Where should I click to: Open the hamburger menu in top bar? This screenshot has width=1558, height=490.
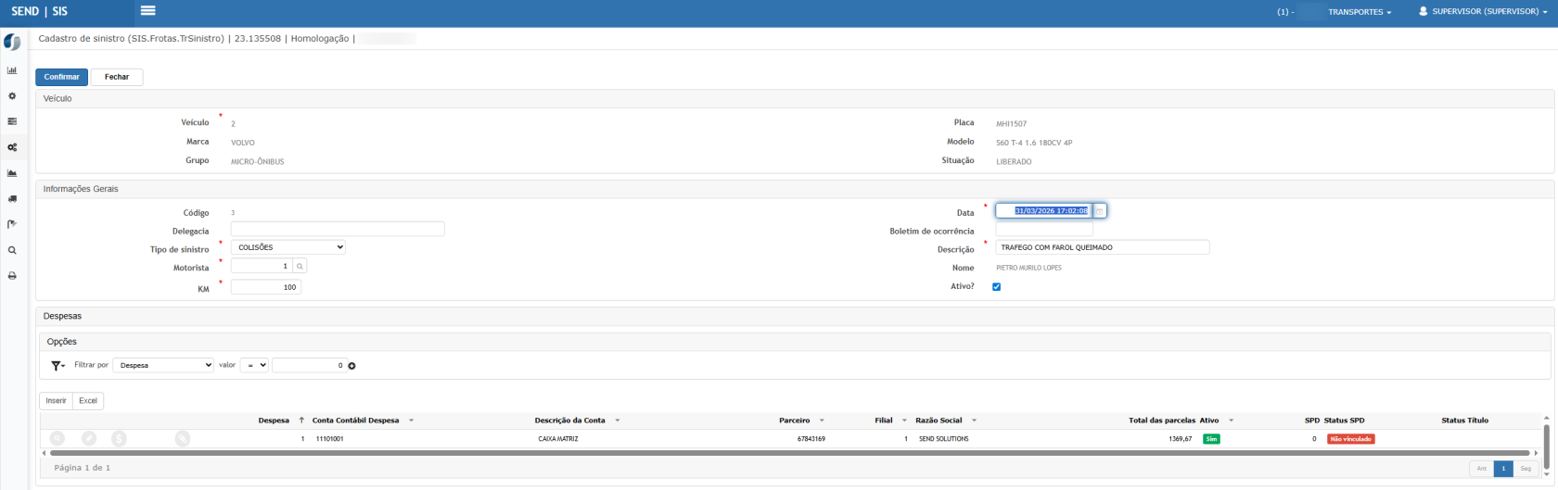pyautogui.click(x=147, y=11)
